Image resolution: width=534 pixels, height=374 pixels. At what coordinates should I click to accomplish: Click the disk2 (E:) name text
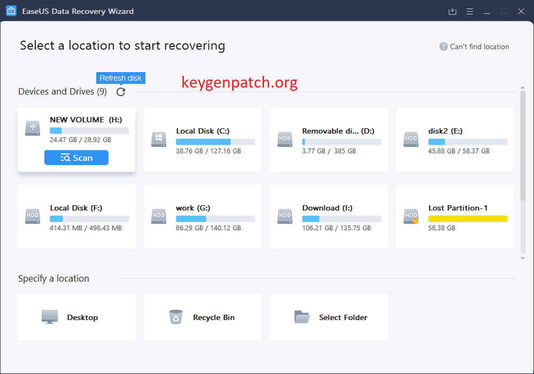(x=445, y=131)
